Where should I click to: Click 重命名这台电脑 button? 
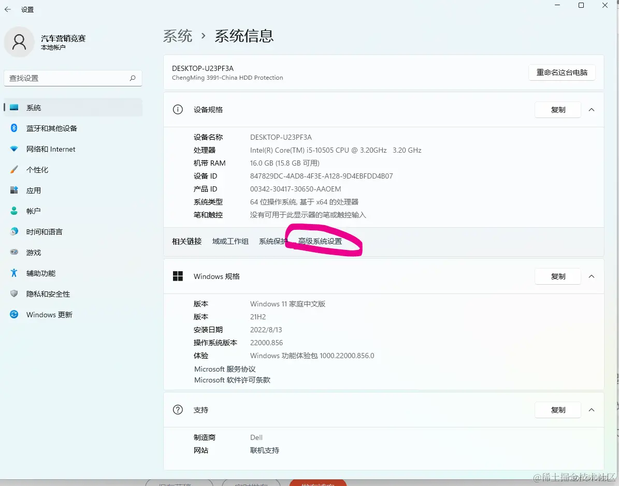(x=562, y=72)
